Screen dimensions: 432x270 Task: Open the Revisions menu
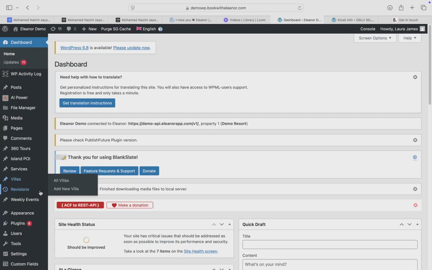[24, 189]
